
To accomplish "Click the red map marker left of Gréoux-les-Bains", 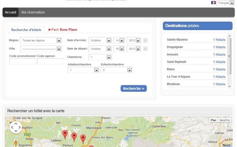I will [x=83, y=139].
